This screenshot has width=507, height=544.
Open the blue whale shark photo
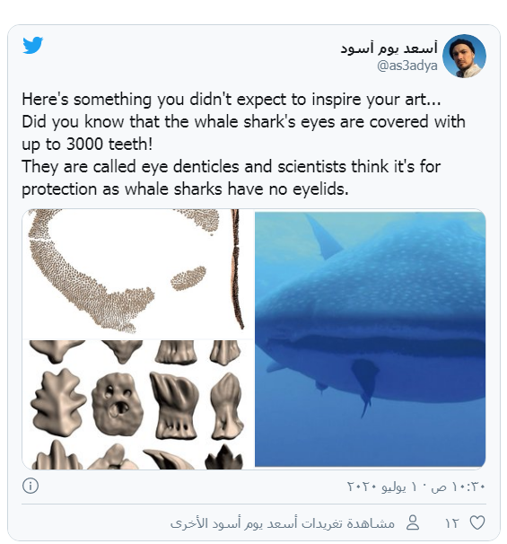370,339
